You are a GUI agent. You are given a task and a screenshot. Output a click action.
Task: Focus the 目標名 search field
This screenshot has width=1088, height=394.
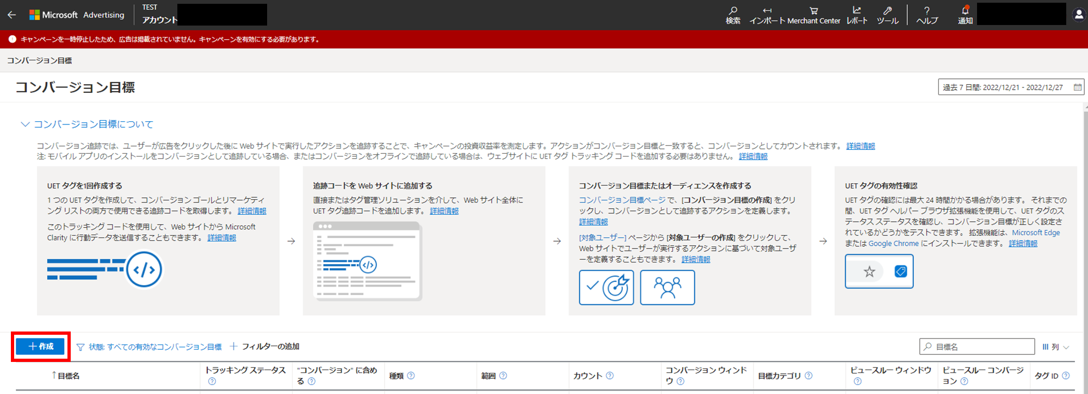coord(977,346)
